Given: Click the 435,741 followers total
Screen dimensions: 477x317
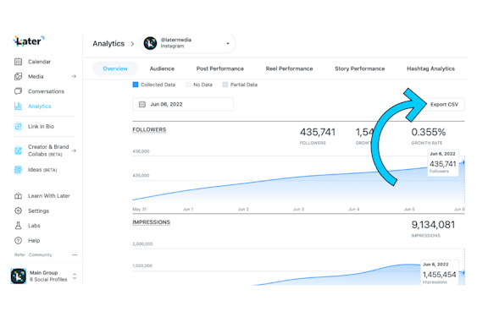Looking at the screenshot, I should (318, 132).
